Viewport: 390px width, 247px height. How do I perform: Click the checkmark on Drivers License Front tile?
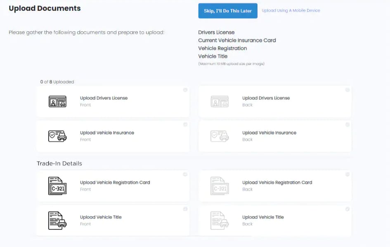pyautogui.click(x=185, y=90)
